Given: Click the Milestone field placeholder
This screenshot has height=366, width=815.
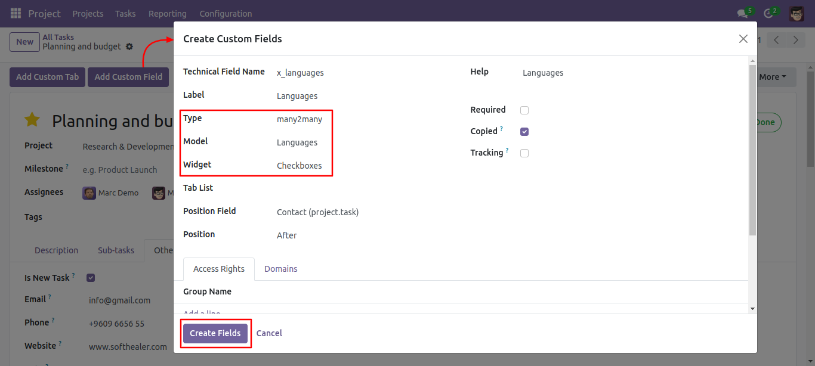Looking at the screenshot, I should [120, 170].
